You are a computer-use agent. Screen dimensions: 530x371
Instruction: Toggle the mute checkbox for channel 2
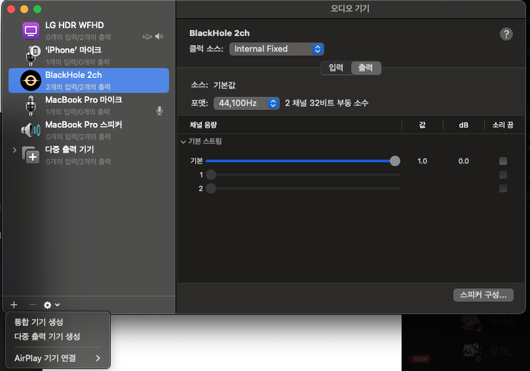coord(503,188)
